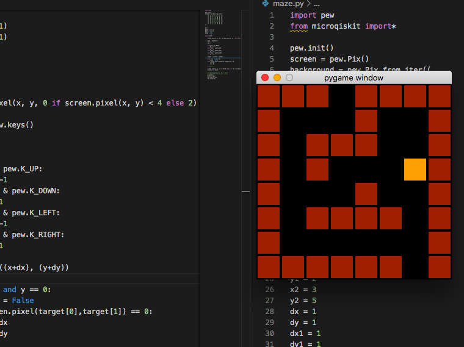
Task: Click the left editor vertical scrollbar slider
Action: point(245,101)
